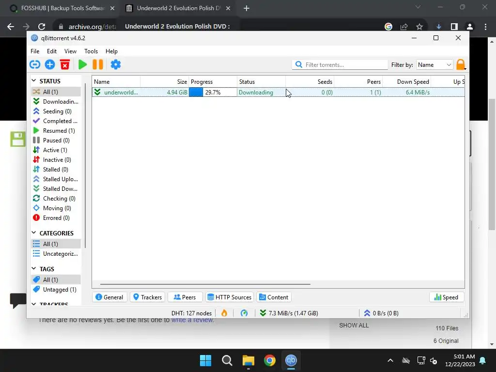Switch to the Content tab
Screen dimensions: 496x372
(x=274, y=297)
